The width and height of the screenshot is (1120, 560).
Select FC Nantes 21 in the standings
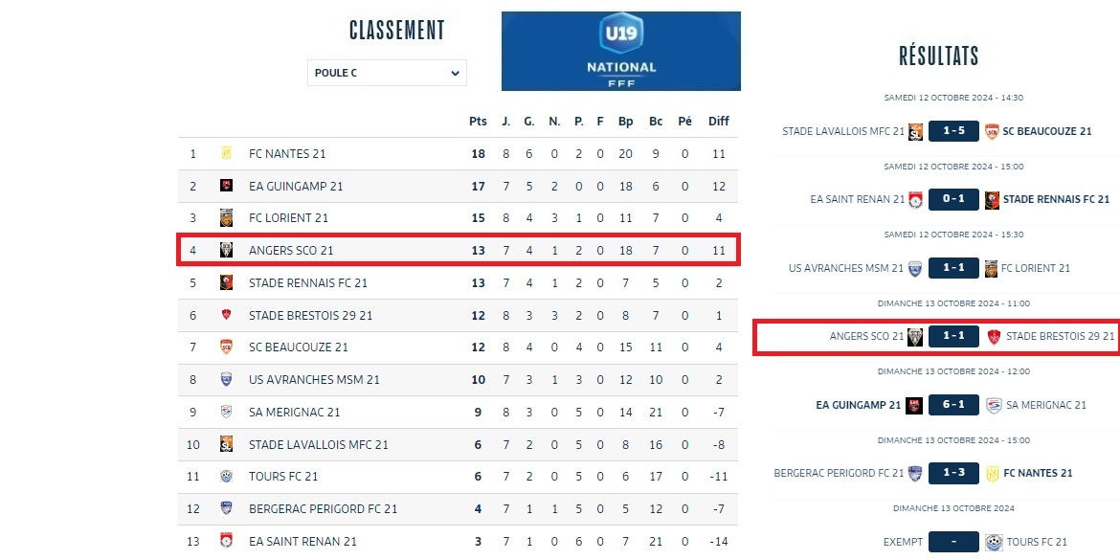tap(287, 153)
